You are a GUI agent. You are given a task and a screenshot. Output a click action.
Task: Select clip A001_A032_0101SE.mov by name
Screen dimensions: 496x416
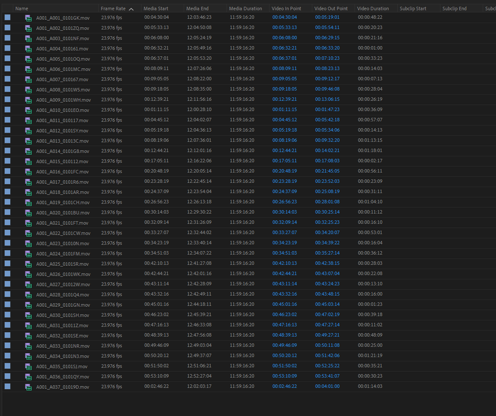click(x=63, y=336)
